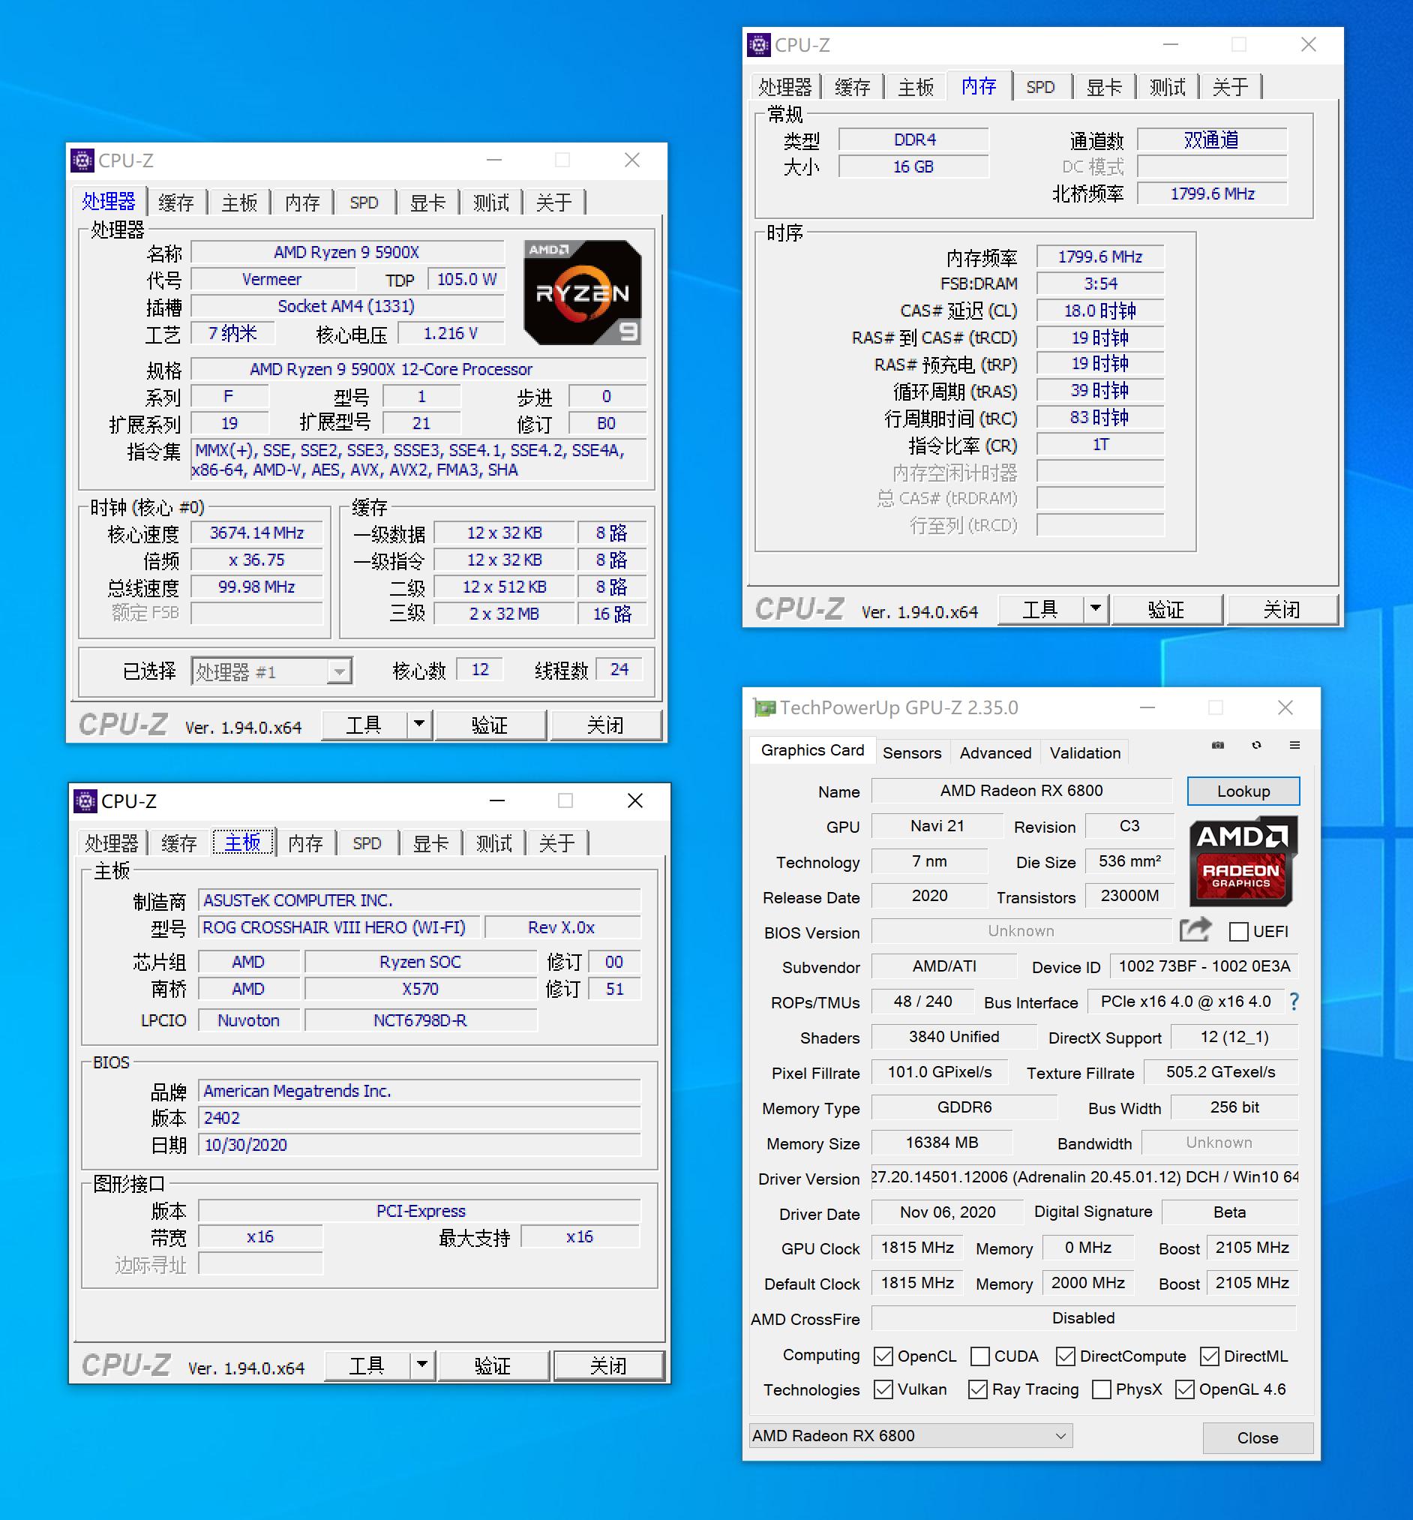Open GPU-Z hamburger menu
Viewport: 1413px width, 1520px height.
(1295, 746)
